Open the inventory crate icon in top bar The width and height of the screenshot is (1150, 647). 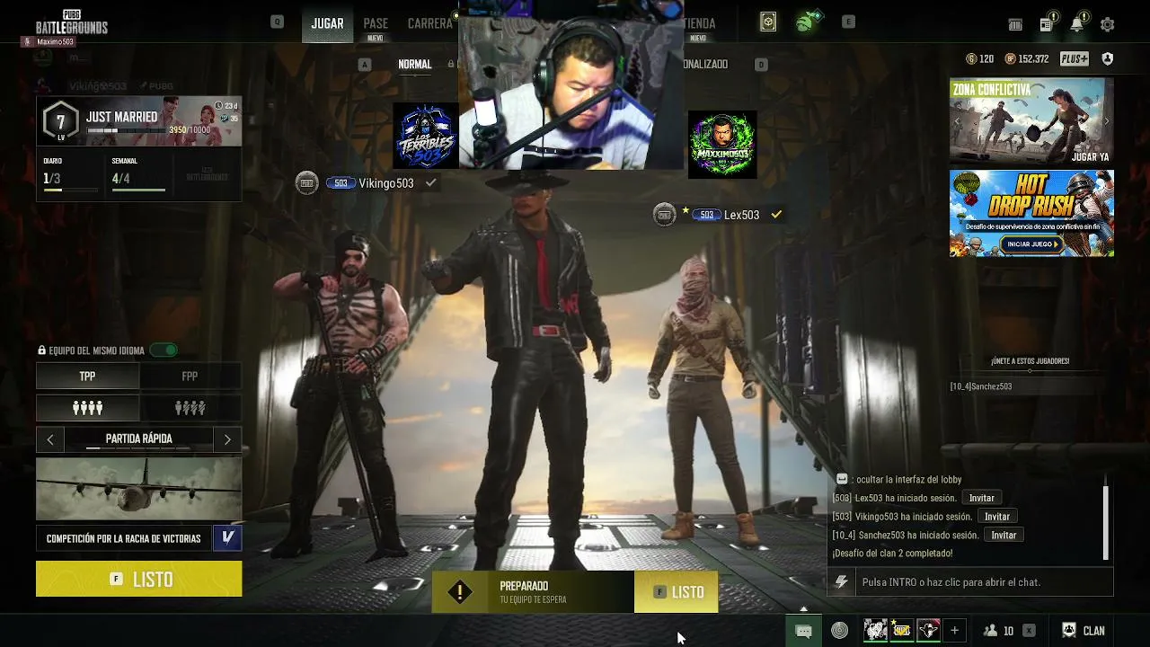(x=1015, y=24)
